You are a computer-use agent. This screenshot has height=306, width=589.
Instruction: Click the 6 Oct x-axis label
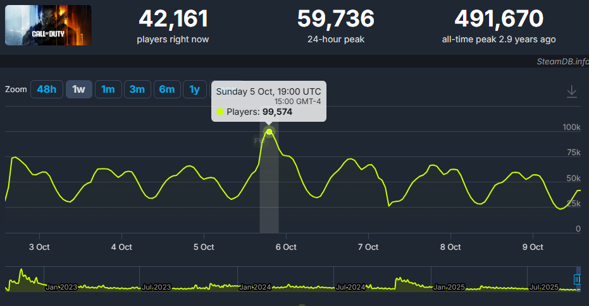(286, 247)
